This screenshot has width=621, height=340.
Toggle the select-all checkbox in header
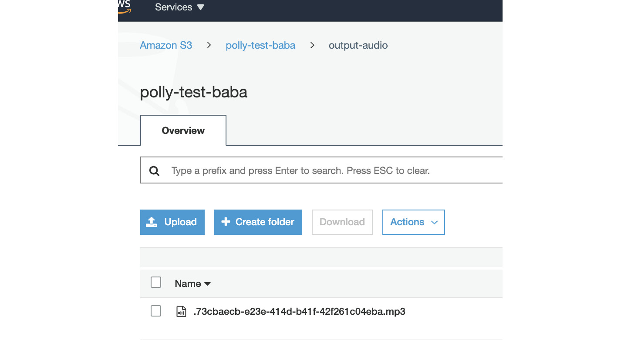click(x=156, y=283)
